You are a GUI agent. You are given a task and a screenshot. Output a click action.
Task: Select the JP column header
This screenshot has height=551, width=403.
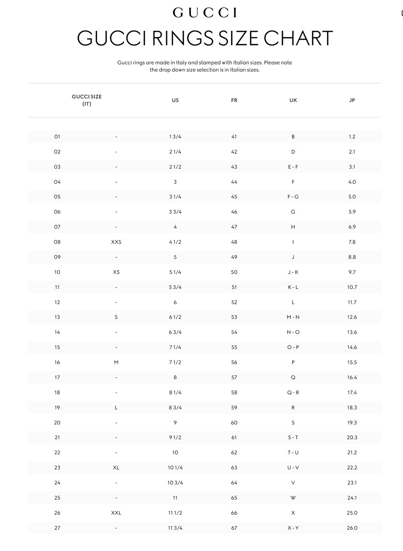coord(352,100)
